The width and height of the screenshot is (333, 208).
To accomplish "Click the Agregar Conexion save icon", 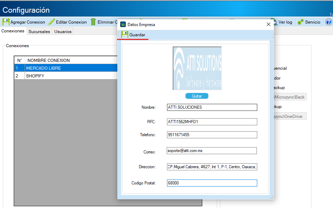I will [x=6, y=22].
